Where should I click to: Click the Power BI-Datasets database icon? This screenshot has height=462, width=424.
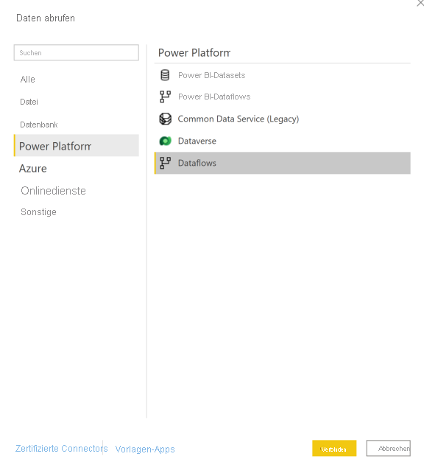(x=165, y=75)
